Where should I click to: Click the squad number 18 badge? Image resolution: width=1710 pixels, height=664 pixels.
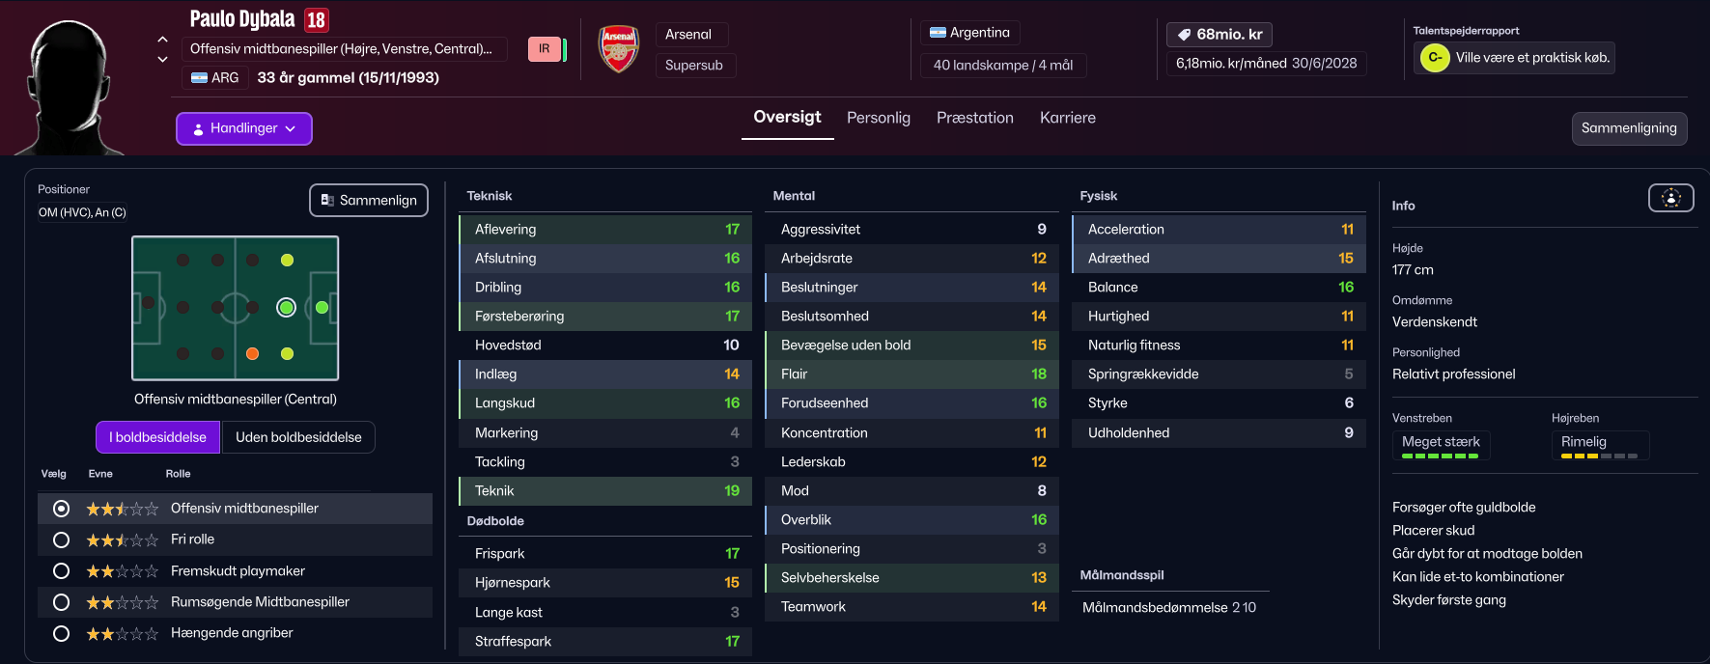coord(317,20)
